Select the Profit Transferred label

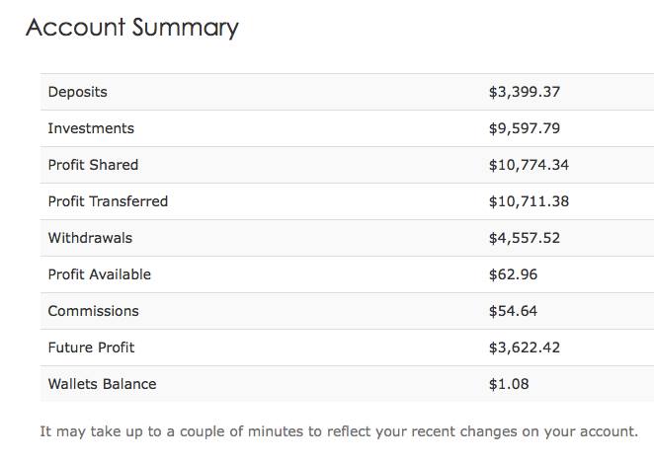(x=108, y=201)
